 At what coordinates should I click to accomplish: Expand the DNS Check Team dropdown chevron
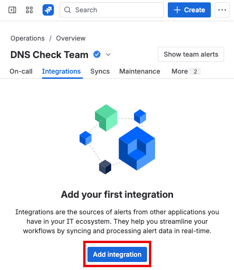click(108, 55)
